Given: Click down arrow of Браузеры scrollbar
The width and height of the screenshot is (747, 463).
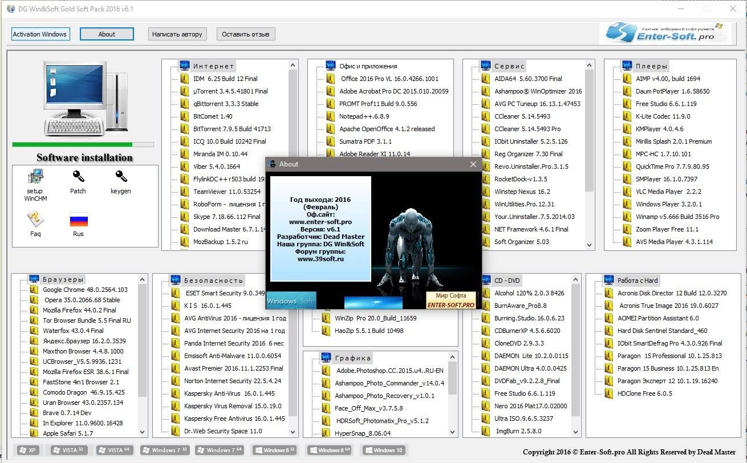Looking at the screenshot, I should (143, 433).
